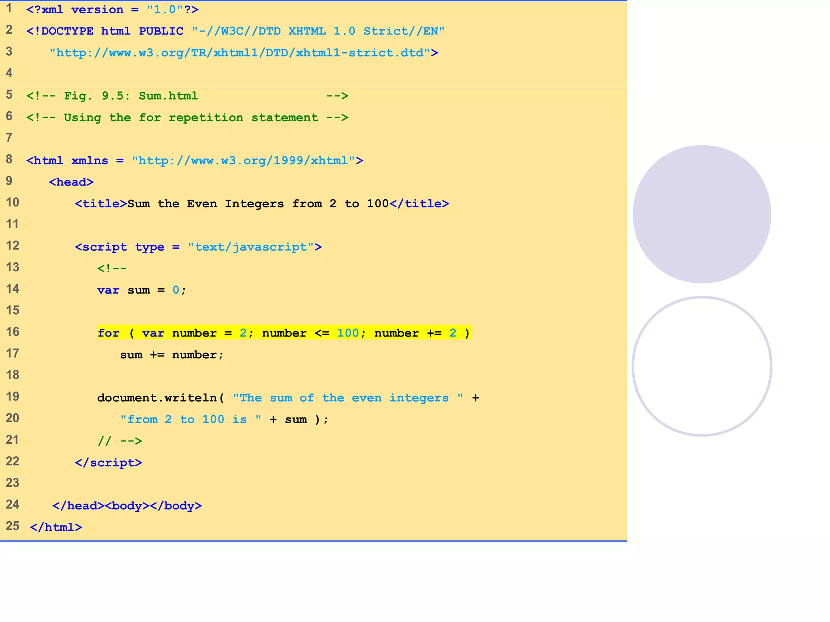Click the script type text/javascript tag

(198, 247)
